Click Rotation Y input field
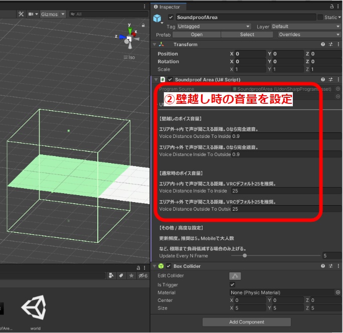Screen dimensions: 343x333 (288, 62)
